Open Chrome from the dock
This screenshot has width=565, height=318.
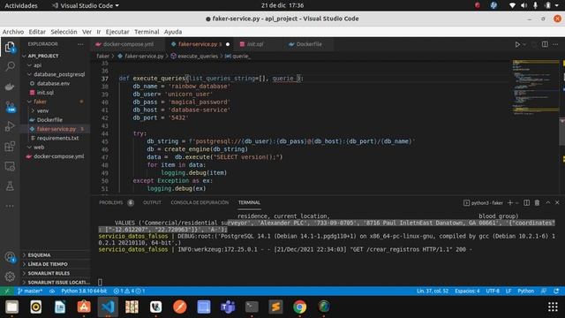(299, 307)
